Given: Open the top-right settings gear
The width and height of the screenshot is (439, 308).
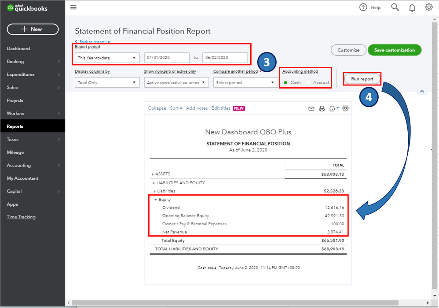Looking at the screenshot, I should (429, 7).
